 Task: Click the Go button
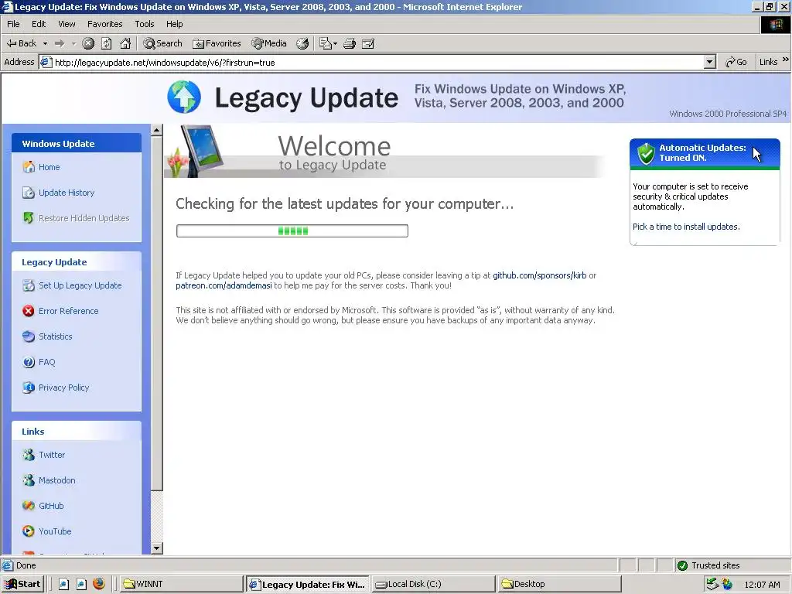point(736,62)
